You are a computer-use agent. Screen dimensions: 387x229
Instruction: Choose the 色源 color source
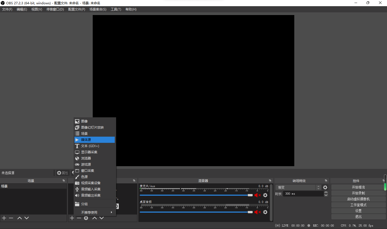click(x=95, y=177)
